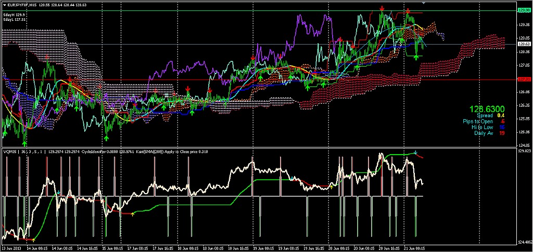Select the Daily Av label

484,133
